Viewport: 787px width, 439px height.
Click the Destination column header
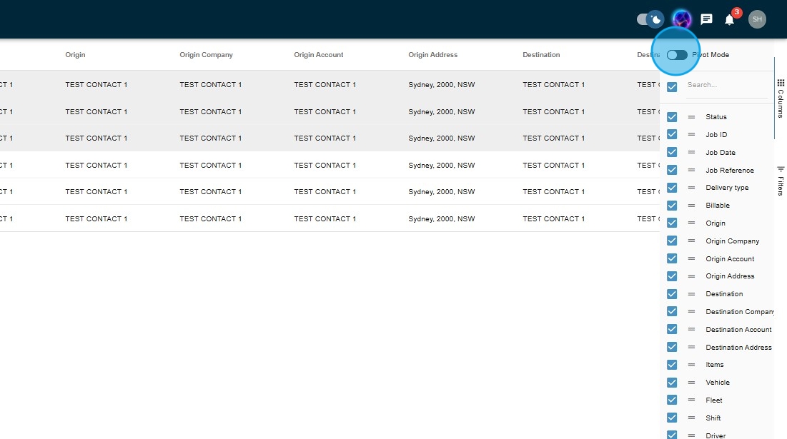[541, 55]
